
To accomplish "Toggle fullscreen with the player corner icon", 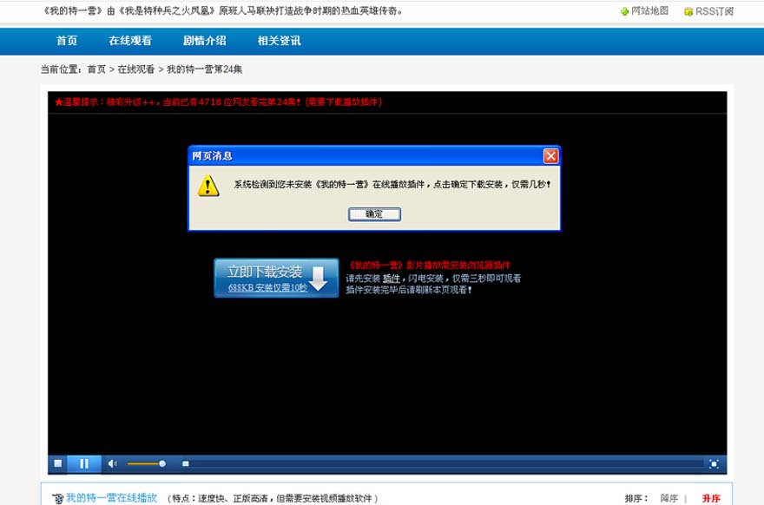I will (x=714, y=464).
